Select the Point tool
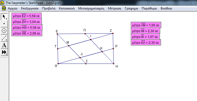The width and height of the screenshot is (197, 101). (x=4, y=24)
